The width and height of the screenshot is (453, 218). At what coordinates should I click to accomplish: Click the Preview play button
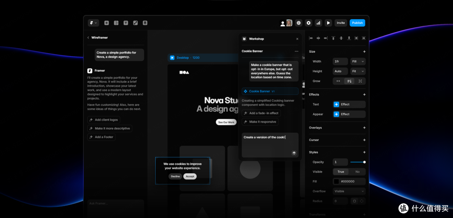(328, 23)
